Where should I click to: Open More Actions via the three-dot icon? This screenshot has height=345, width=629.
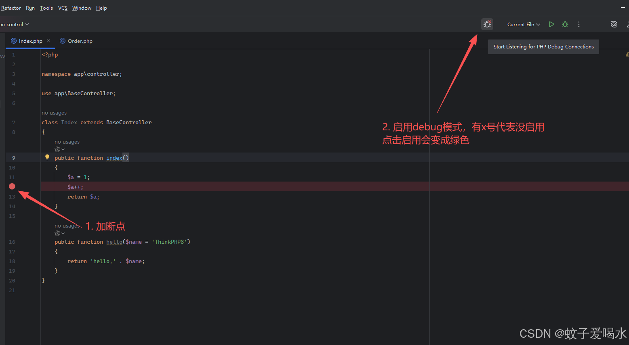579,24
